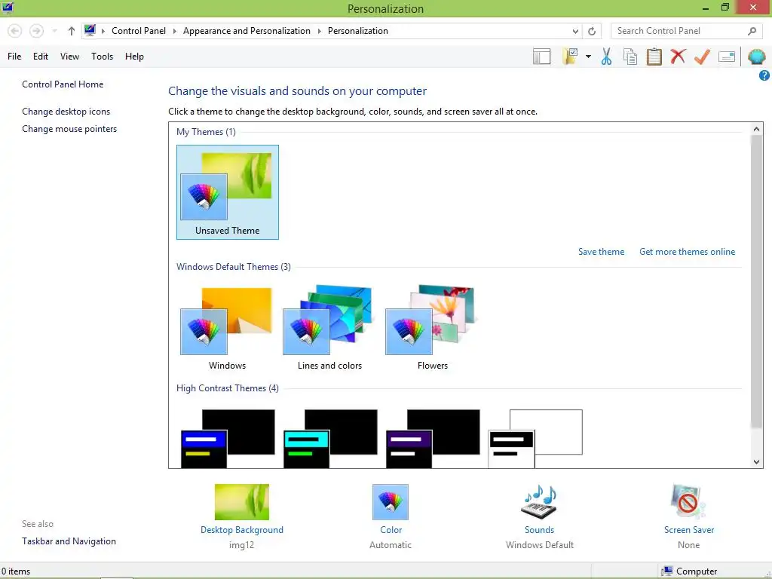Click the Personalization window title icon
Image resolution: width=772 pixels, height=579 pixels.
8,8
